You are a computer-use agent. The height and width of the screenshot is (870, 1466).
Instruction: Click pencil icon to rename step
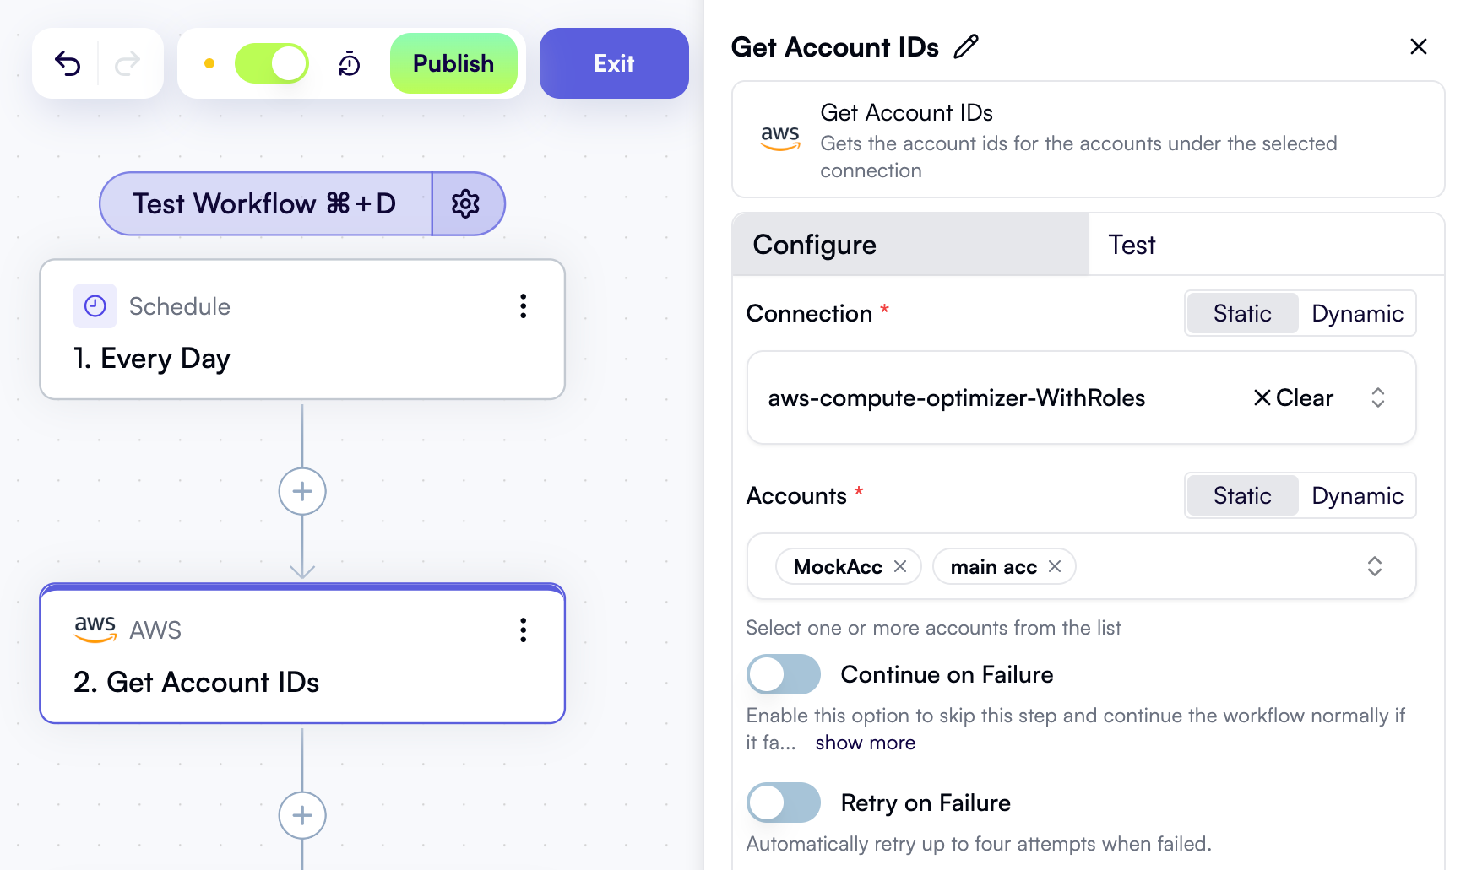[966, 46]
